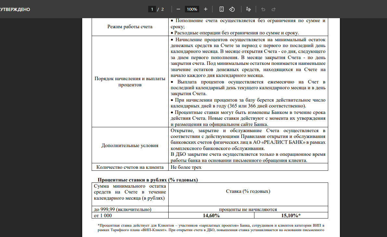Image resolution: width=387 pixels, height=237 pixels.
Task: Click the document title УТВЕРЖДЕНО
Action: click(15, 9)
